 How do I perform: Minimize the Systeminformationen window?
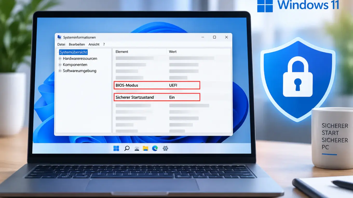203,37
